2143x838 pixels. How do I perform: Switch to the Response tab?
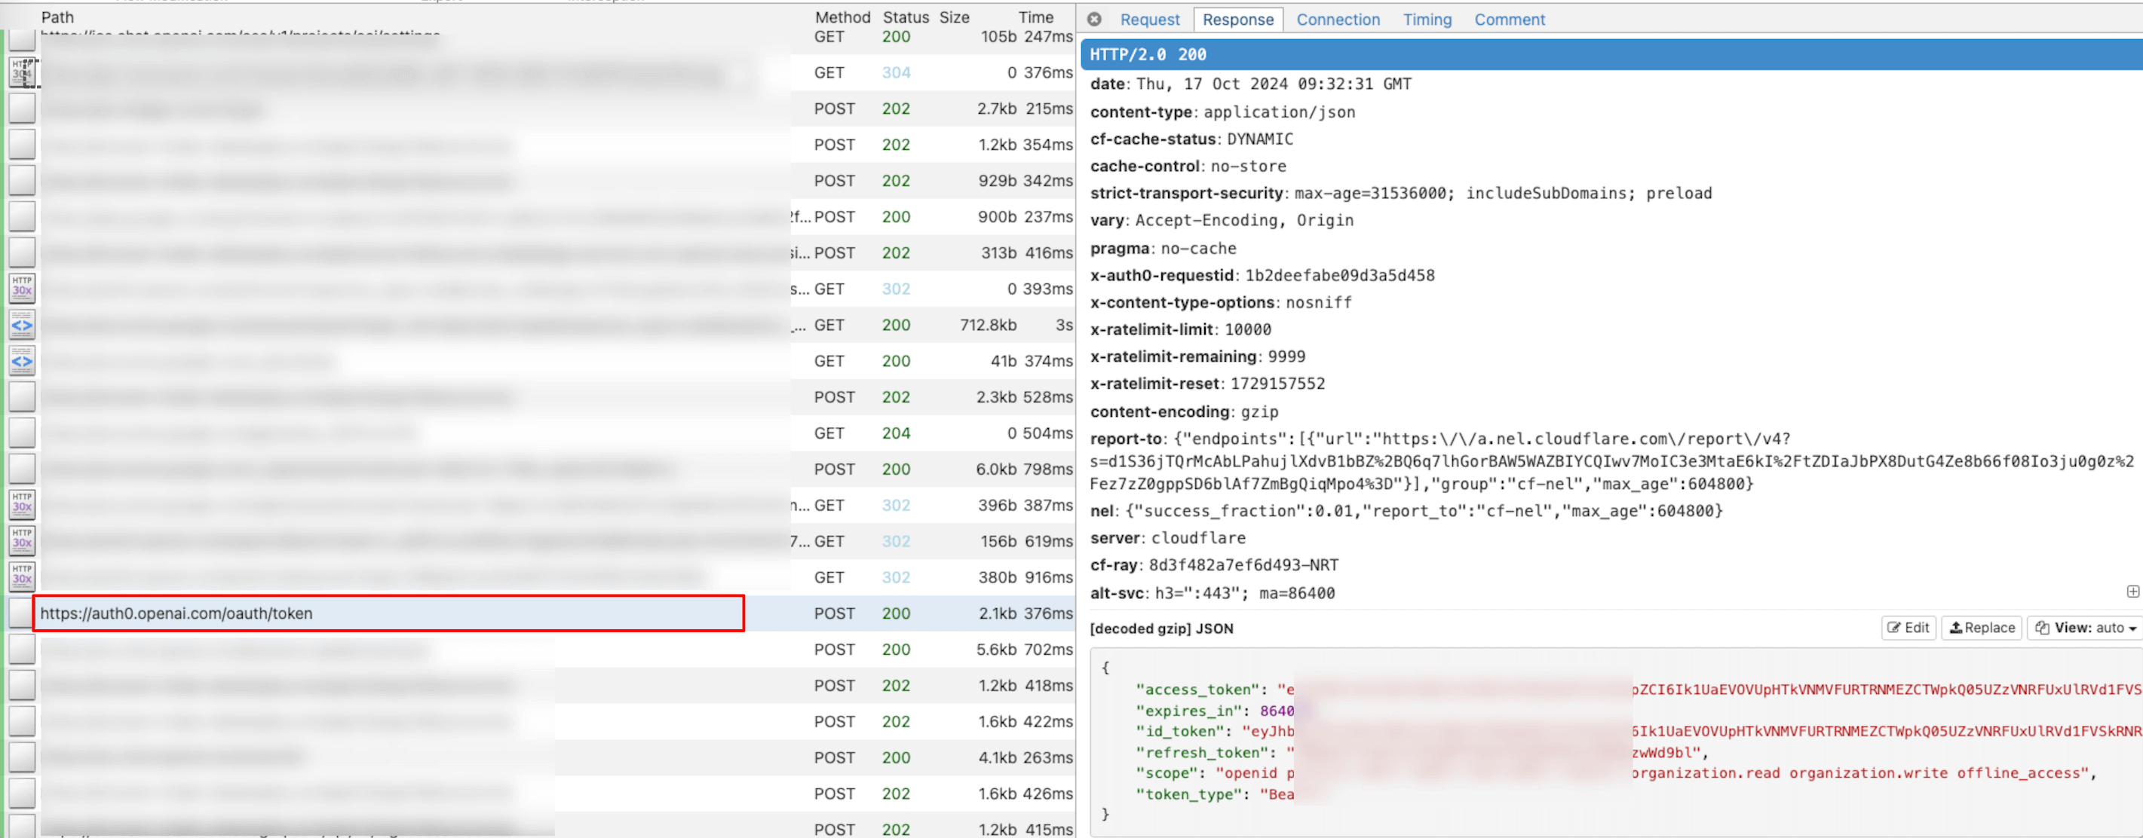coord(1238,19)
